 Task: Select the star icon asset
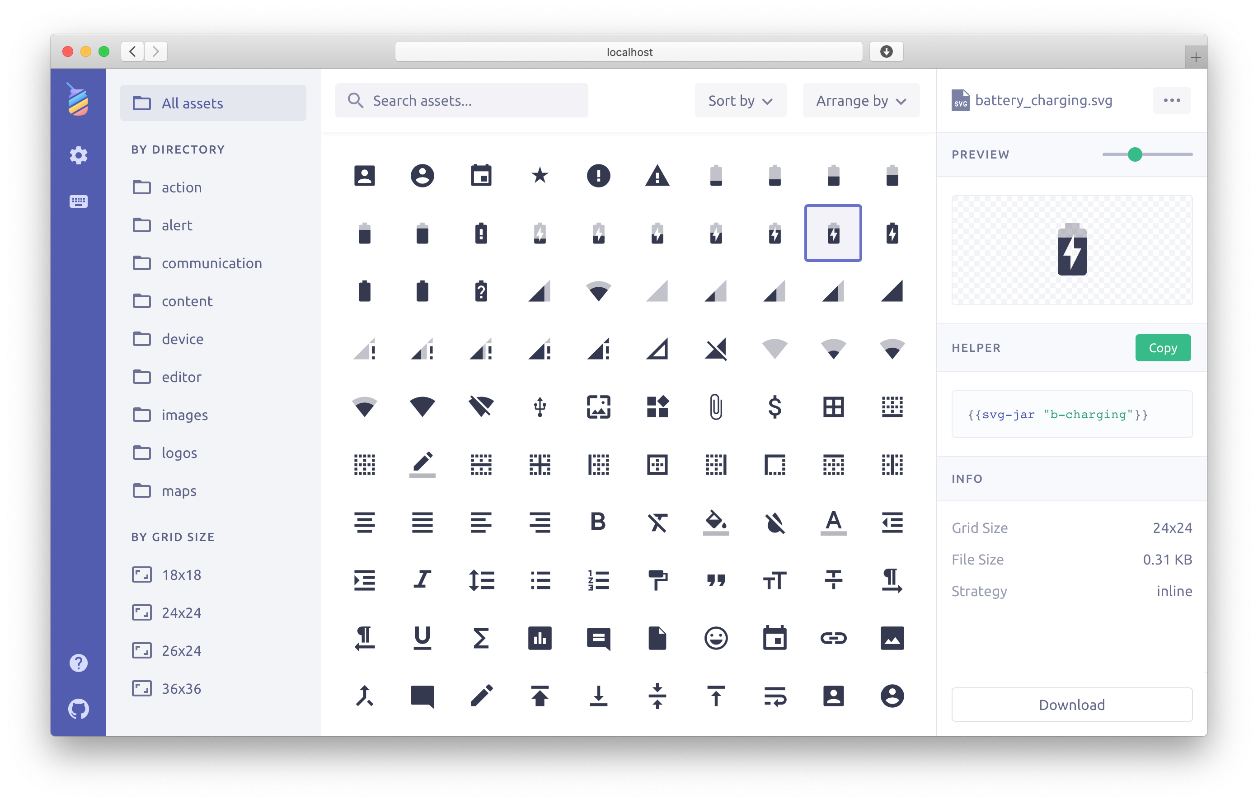540,175
